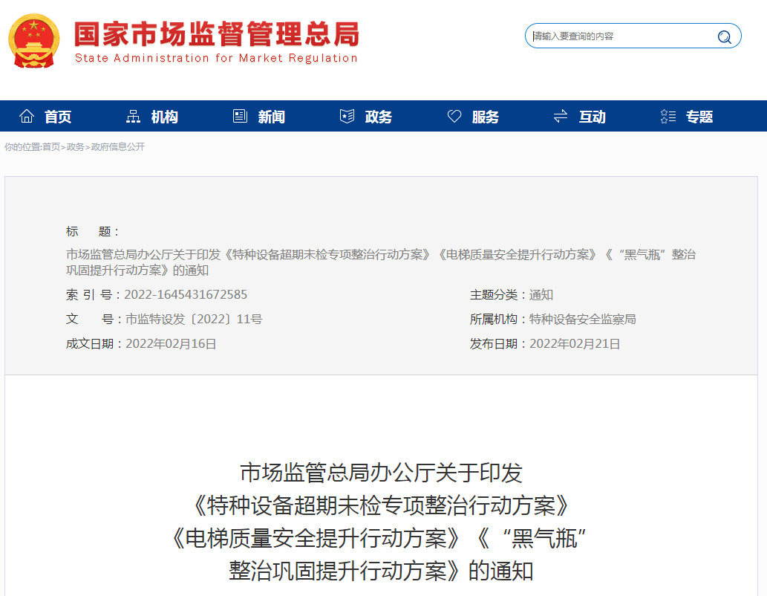
Task: Click the home icon beside 首页
Action: 27,117
